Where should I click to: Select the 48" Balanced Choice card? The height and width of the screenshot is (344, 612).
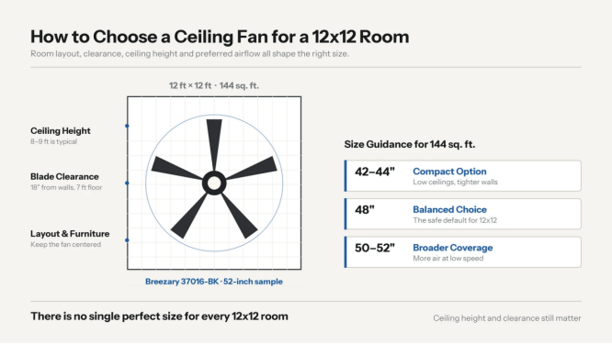pos(462,214)
